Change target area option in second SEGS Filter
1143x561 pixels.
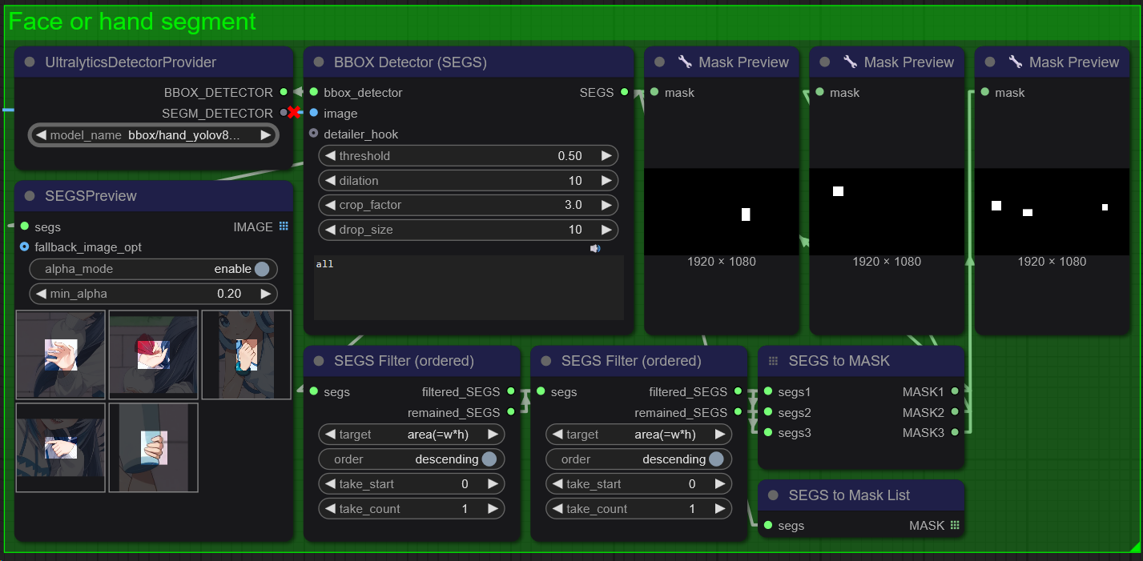(639, 435)
